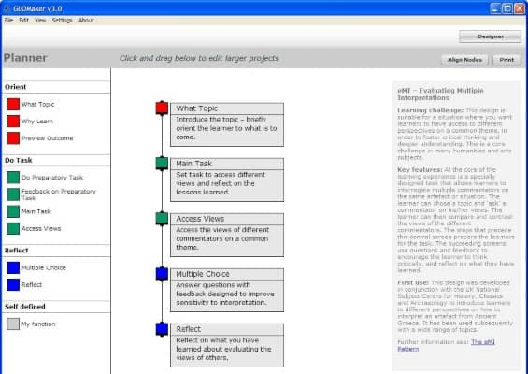Click the Do Task section header
528x374 pixels.
coord(19,160)
